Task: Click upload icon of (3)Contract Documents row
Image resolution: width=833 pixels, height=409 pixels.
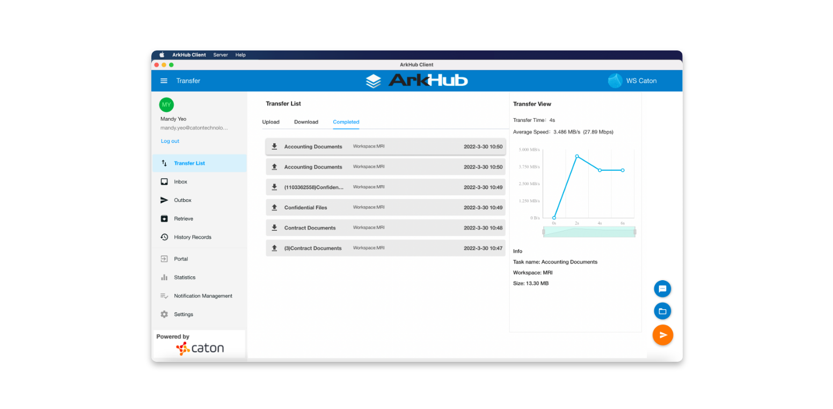Action: click(x=274, y=248)
